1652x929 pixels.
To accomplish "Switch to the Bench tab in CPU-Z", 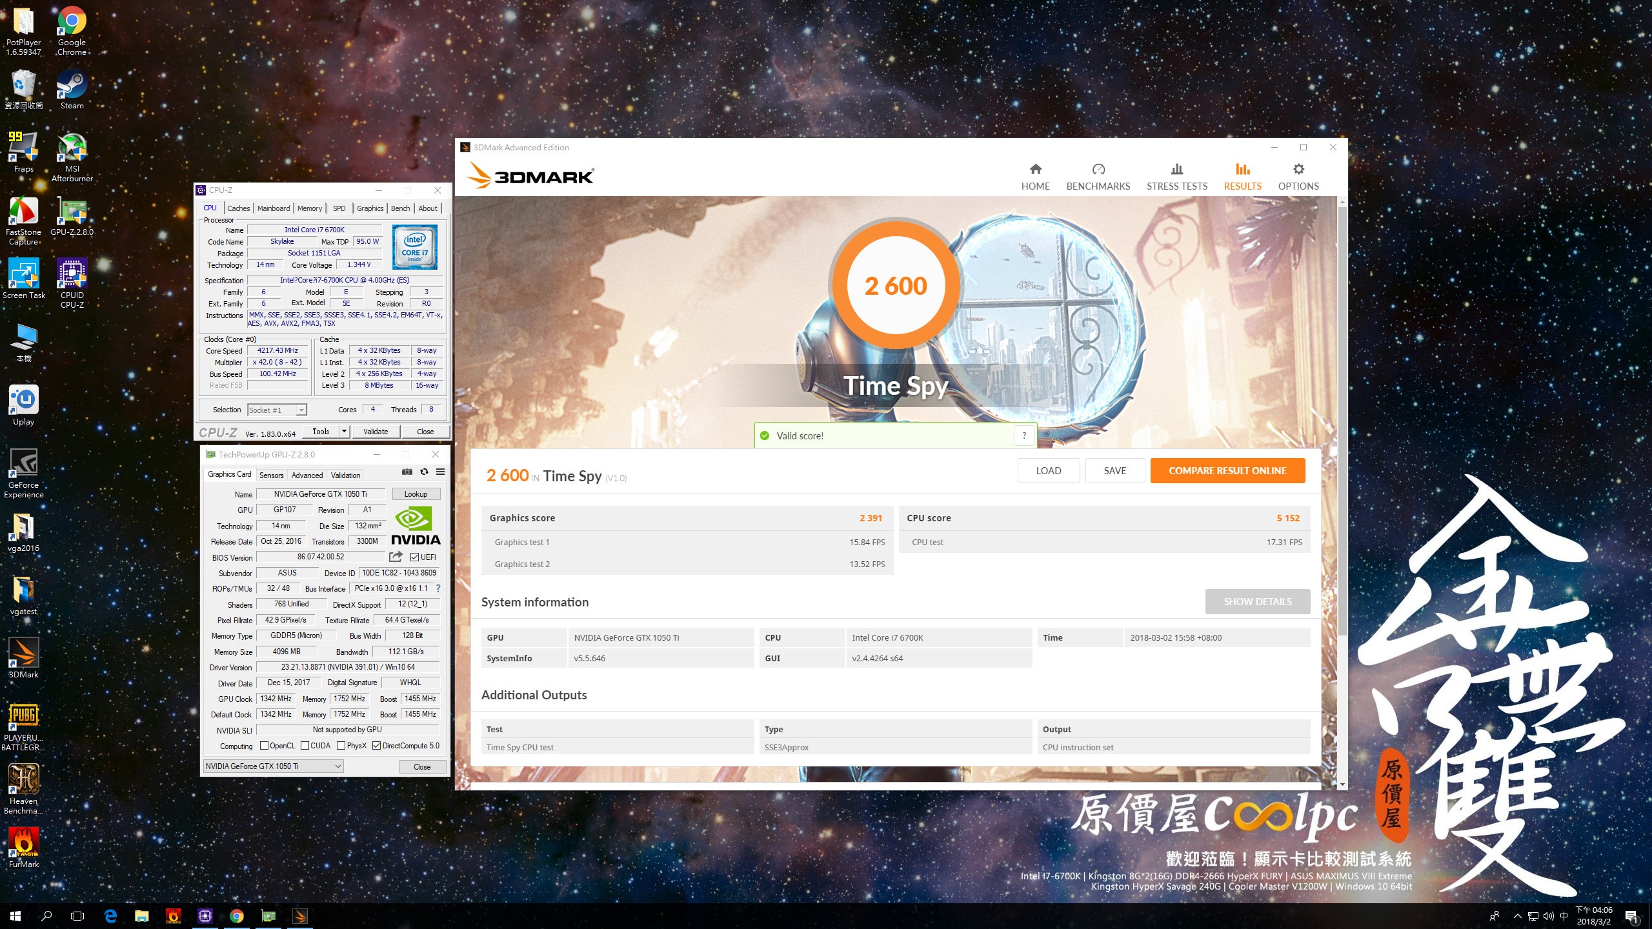I will [400, 208].
